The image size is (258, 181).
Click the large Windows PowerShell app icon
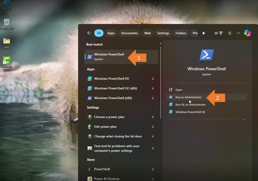[206, 55]
